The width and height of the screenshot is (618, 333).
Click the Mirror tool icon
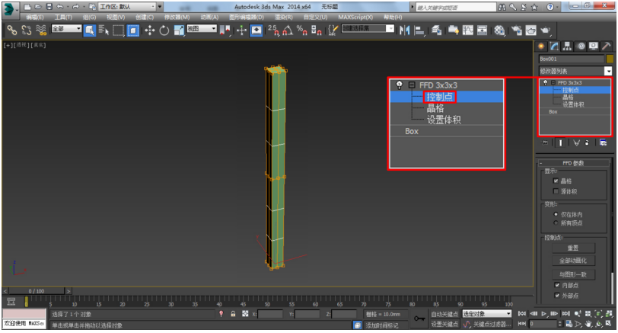click(404, 30)
